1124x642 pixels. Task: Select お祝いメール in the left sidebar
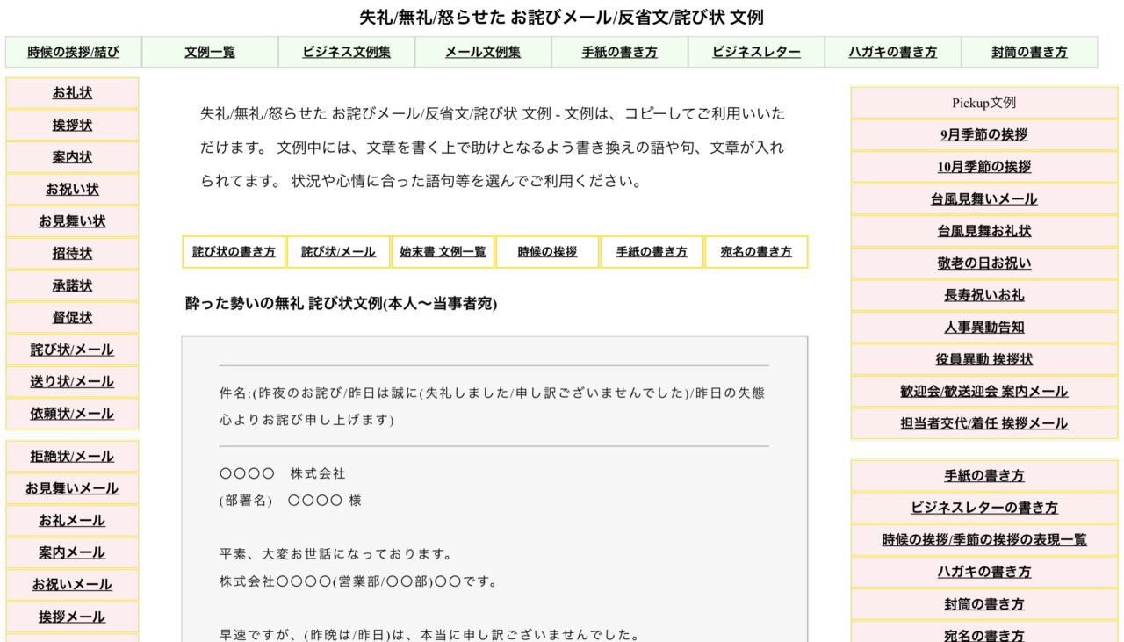72,584
